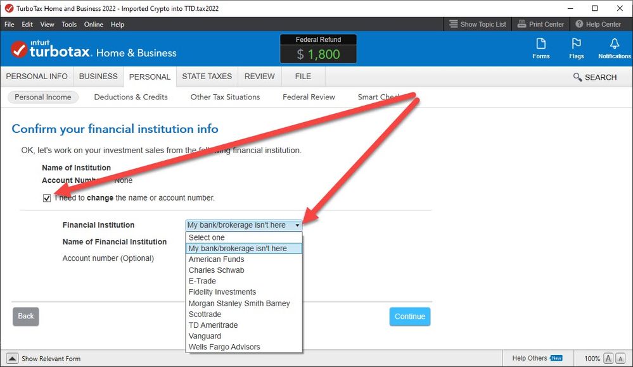Uncheck the change name or account checkbox
633x367 pixels.
point(47,198)
